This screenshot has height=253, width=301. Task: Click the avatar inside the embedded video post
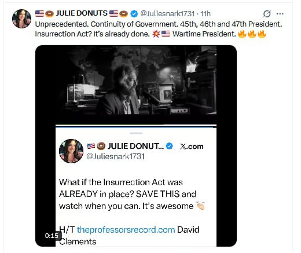pyautogui.click(x=71, y=151)
